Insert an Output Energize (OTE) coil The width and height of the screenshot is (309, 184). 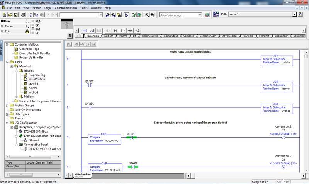(122, 31)
